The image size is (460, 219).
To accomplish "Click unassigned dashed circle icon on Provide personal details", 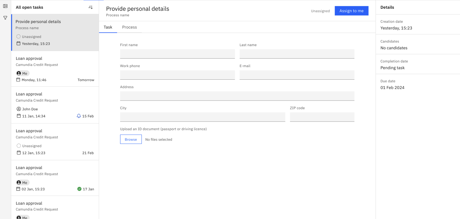I will (x=18, y=37).
